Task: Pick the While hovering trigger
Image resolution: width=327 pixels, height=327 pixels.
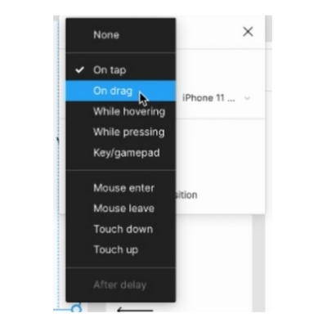Action: point(121,111)
